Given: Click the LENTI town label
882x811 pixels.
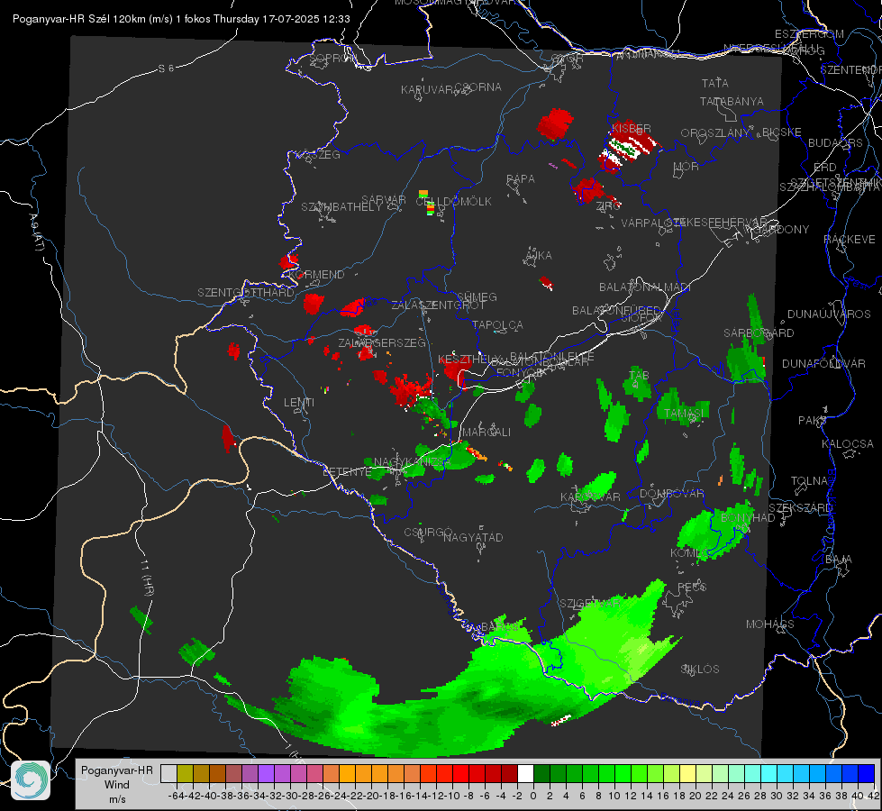Looking at the screenshot, I should point(299,403).
